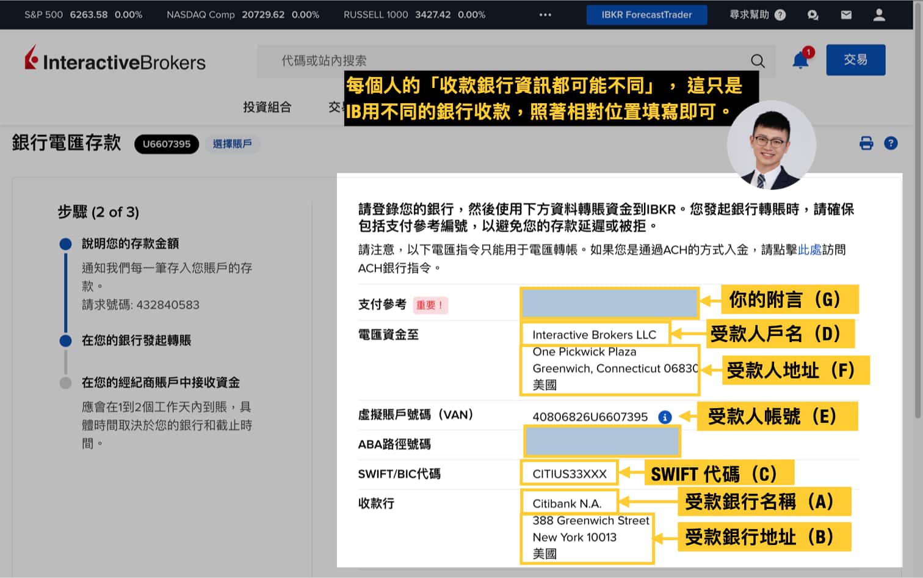Click the search magnifier icon
The height and width of the screenshot is (578, 923).
tap(758, 60)
